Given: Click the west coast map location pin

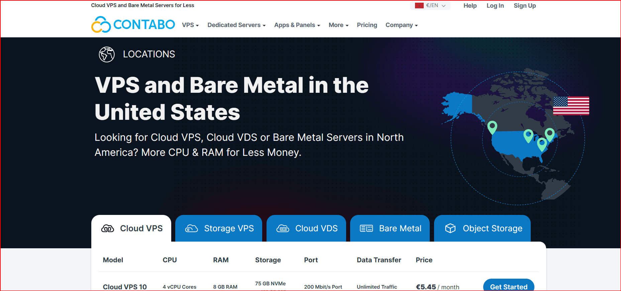Looking at the screenshot, I should 492,127.
